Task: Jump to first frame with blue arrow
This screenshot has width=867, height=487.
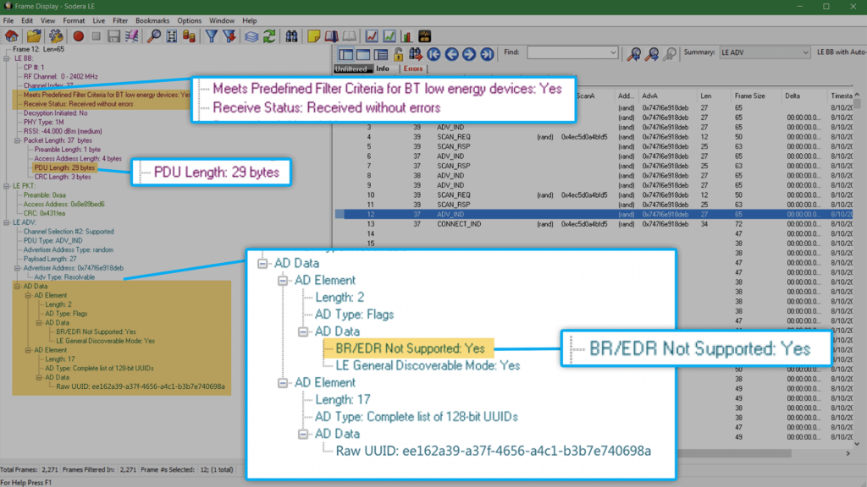Action: (x=433, y=53)
